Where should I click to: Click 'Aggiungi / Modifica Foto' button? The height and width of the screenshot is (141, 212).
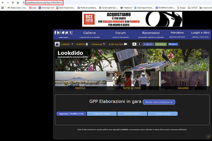71,114
